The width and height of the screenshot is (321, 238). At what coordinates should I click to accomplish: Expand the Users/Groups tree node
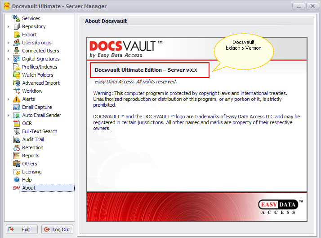pyautogui.click(x=9, y=43)
